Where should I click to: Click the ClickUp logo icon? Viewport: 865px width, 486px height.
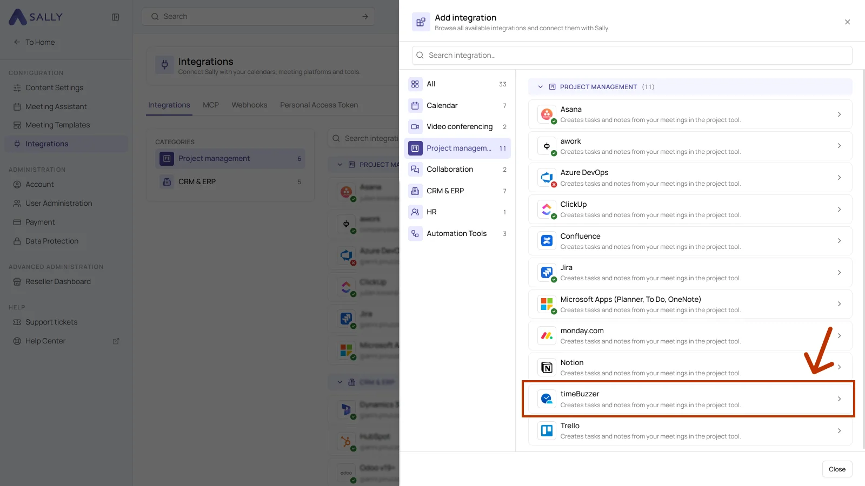pos(547,209)
